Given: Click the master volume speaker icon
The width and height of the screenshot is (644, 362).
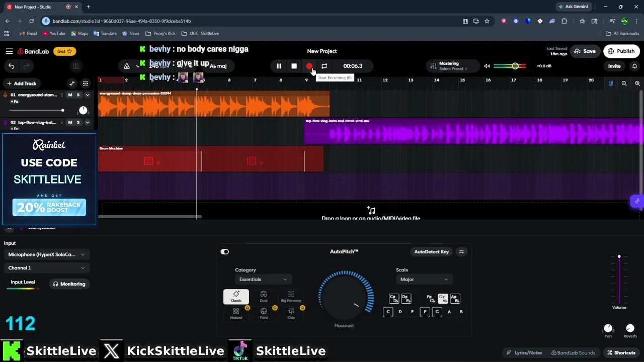Looking at the screenshot, I should point(487,66).
